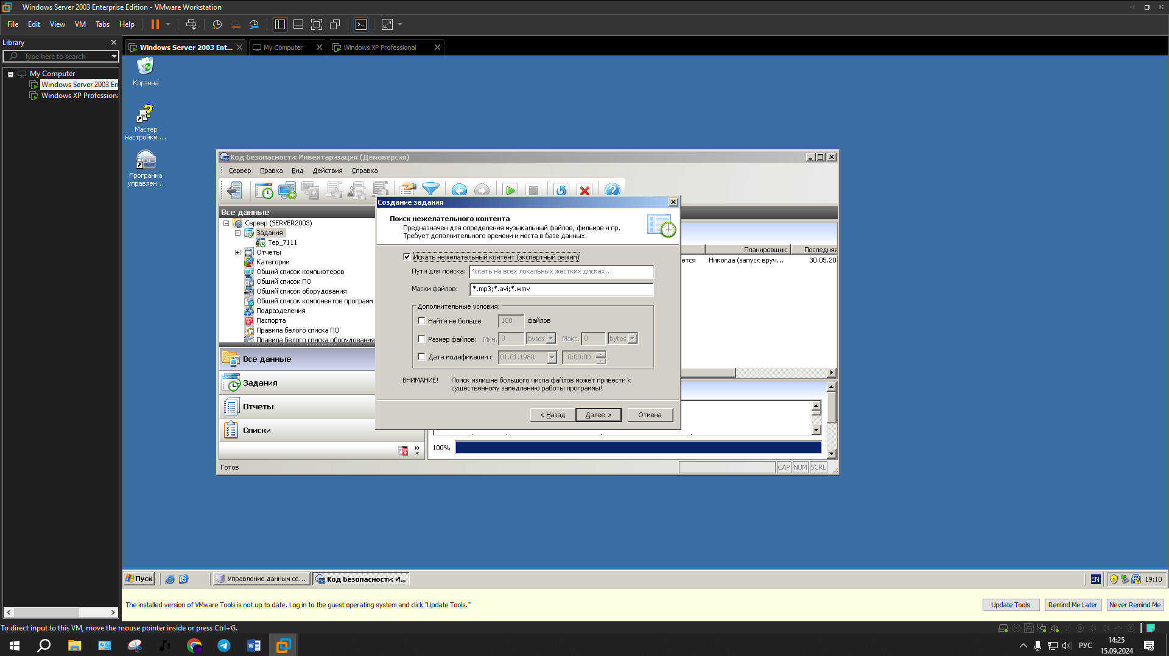
Task: Toggle Искать нежелательный контент checkbox
Action: pyautogui.click(x=407, y=257)
